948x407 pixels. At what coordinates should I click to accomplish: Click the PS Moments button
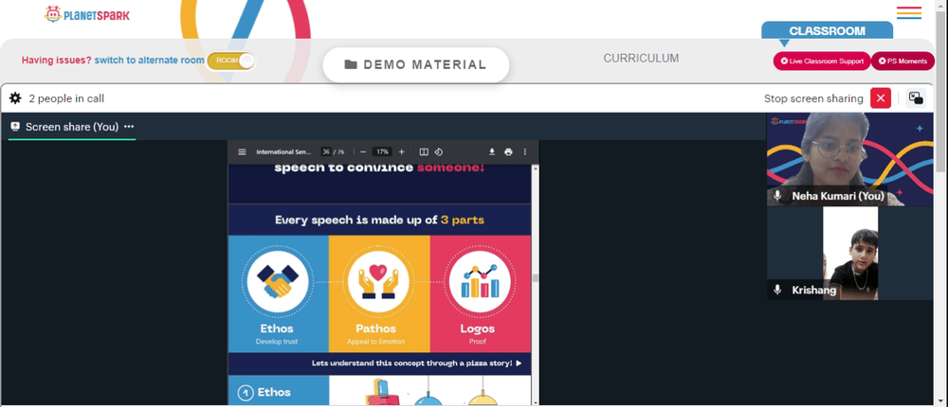[902, 61]
